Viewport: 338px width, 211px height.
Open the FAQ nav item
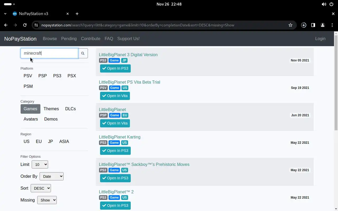pyautogui.click(x=109, y=39)
